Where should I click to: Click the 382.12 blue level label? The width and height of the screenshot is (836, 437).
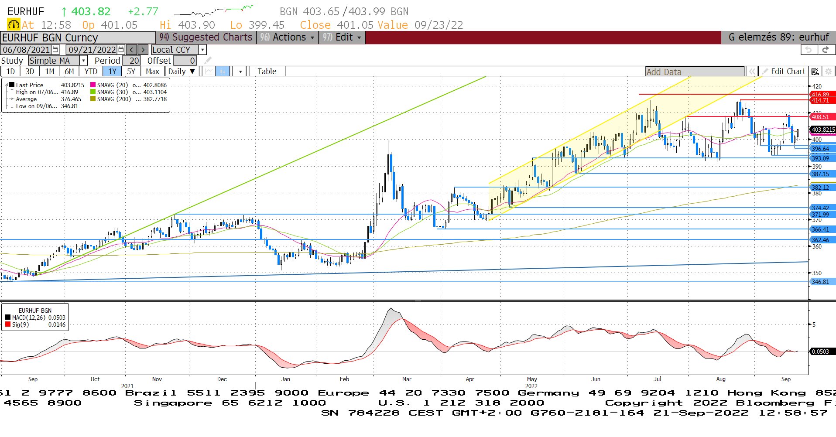click(x=822, y=188)
